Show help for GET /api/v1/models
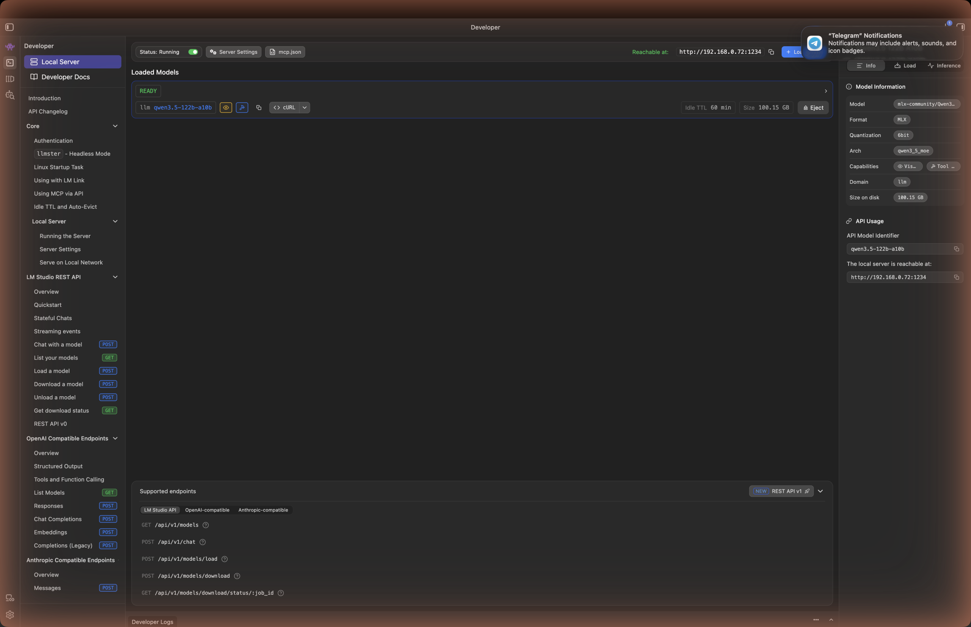Screen dimensions: 971x627 coord(206,525)
